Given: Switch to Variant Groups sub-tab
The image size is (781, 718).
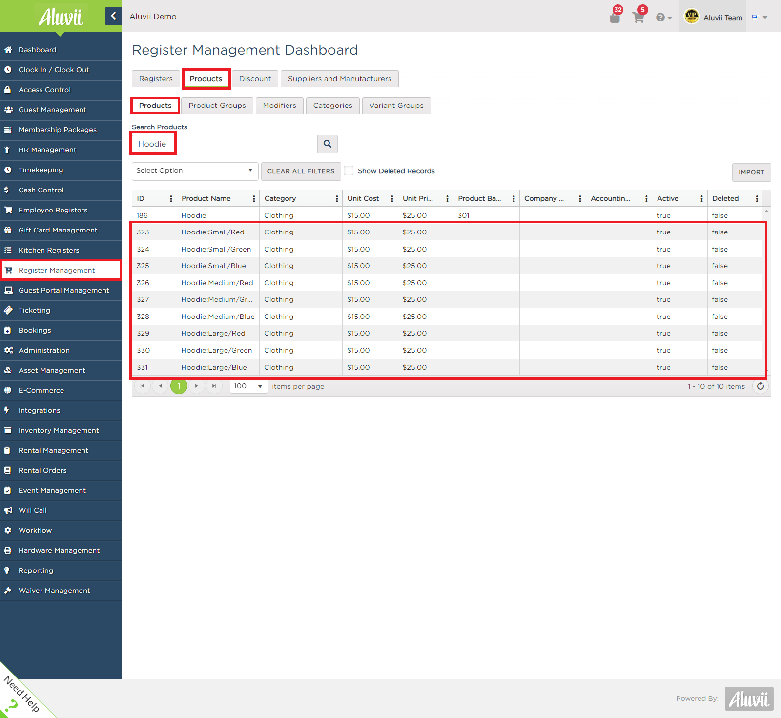Looking at the screenshot, I should click(396, 106).
